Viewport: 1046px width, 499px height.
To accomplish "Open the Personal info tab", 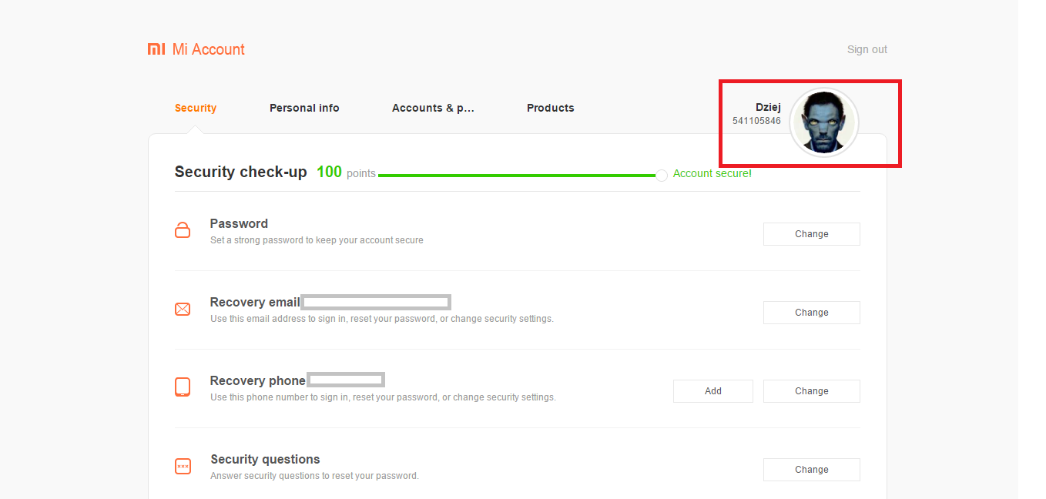I will click(x=304, y=108).
